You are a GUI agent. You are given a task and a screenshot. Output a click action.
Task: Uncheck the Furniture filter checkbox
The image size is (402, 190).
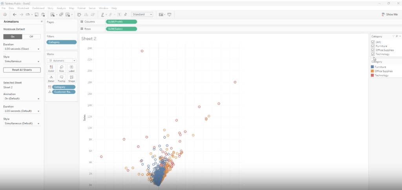pos(373,46)
